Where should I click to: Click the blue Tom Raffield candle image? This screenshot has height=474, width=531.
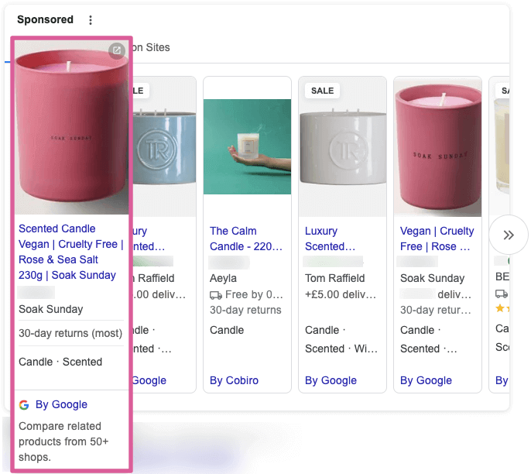[164, 146]
